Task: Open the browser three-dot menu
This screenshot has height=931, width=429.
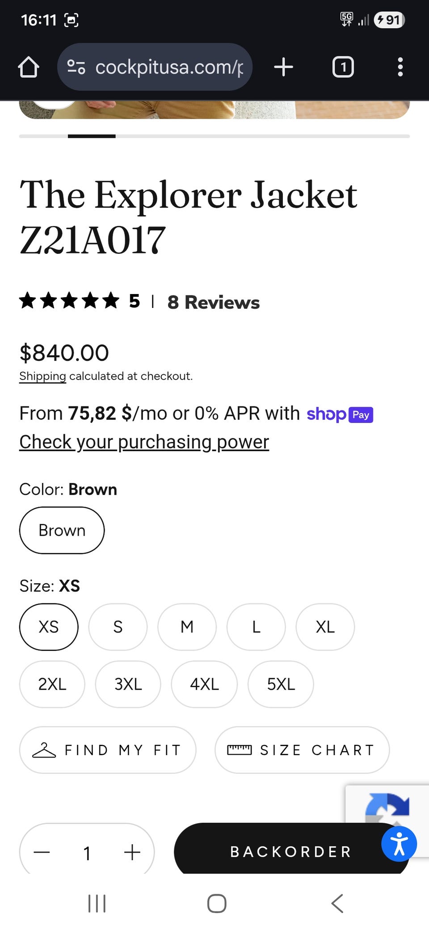Action: click(x=400, y=67)
